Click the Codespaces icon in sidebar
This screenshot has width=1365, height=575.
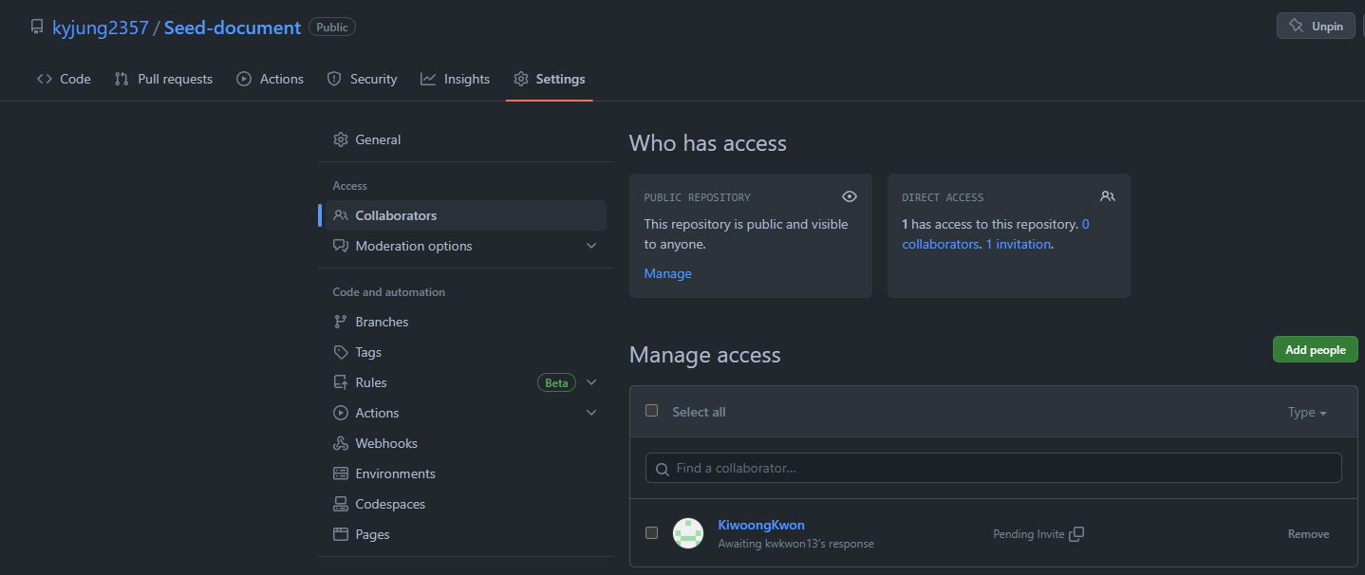341,504
